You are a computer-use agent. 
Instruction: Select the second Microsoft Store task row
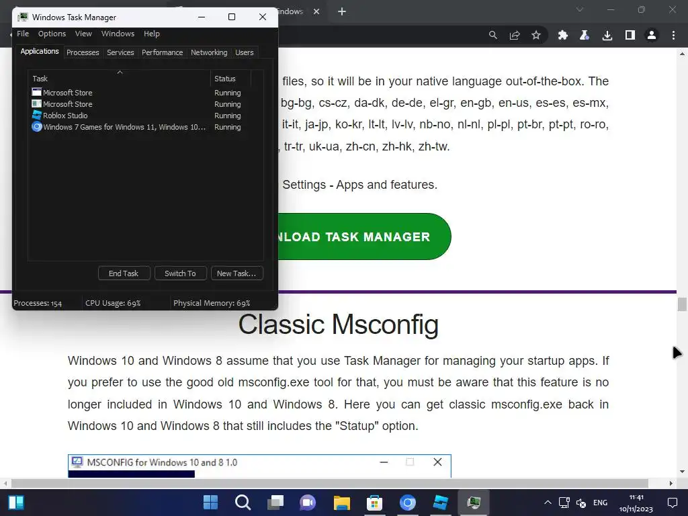pyautogui.click(x=139, y=104)
